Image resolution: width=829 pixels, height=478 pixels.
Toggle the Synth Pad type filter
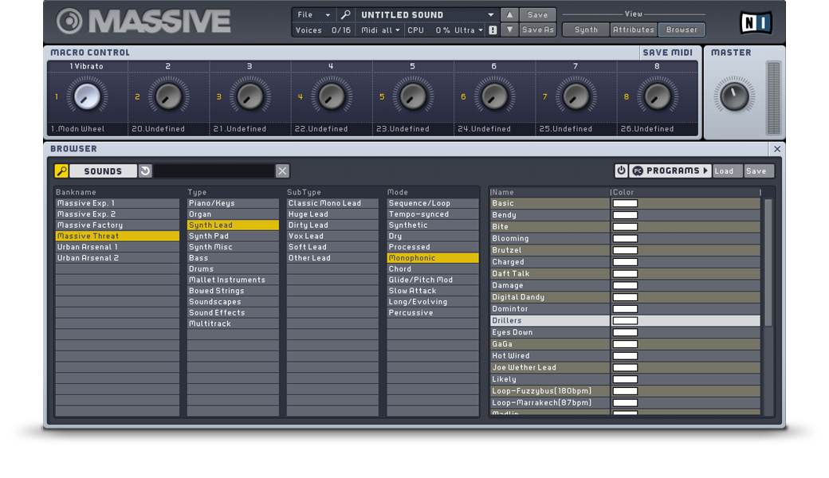[233, 236]
